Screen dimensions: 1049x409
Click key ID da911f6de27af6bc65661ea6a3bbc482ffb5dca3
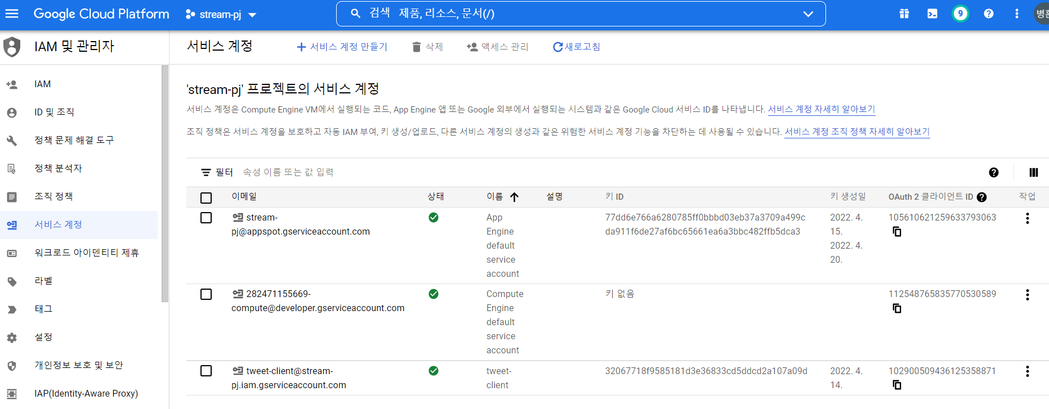702,231
